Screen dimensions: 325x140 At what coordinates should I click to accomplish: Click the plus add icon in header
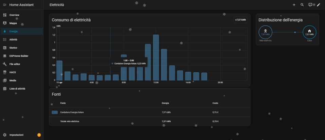294,5
